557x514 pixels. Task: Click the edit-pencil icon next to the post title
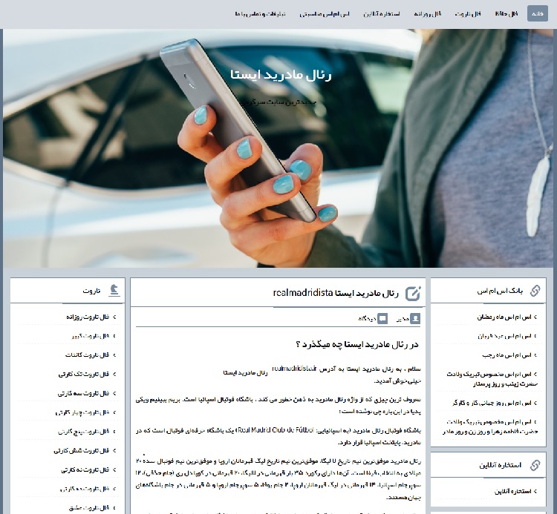click(x=413, y=294)
